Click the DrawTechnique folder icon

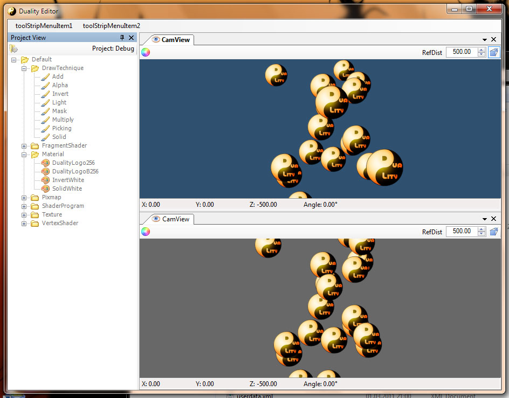(35, 68)
